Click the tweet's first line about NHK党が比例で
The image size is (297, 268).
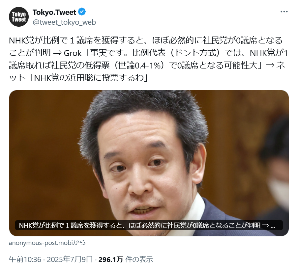click(x=146, y=40)
